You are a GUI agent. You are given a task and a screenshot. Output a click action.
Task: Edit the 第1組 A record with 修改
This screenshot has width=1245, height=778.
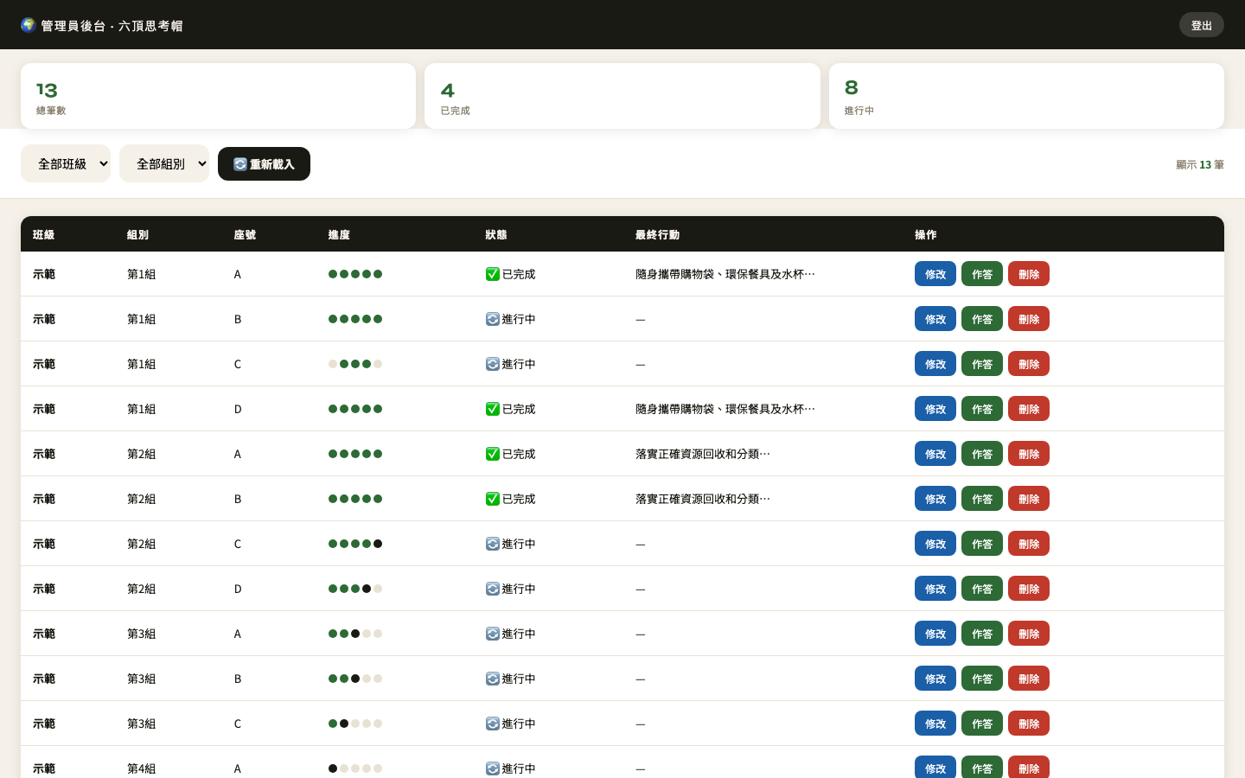click(x=935, y=274)
